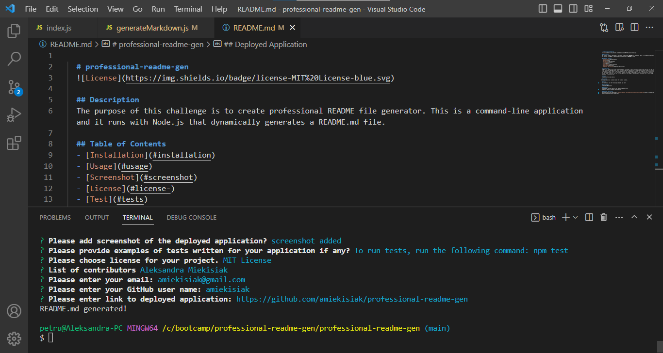663x353 pixels.
Task: Open the Source Control view
Action: [14, 85]
